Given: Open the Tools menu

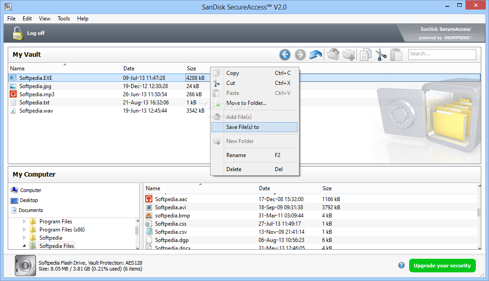Looking at the screenshot, I should pos(64,19).
